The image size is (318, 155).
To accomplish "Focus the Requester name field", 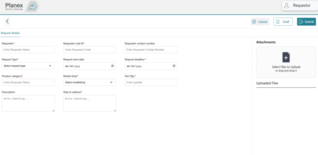I will pos(28,50).
